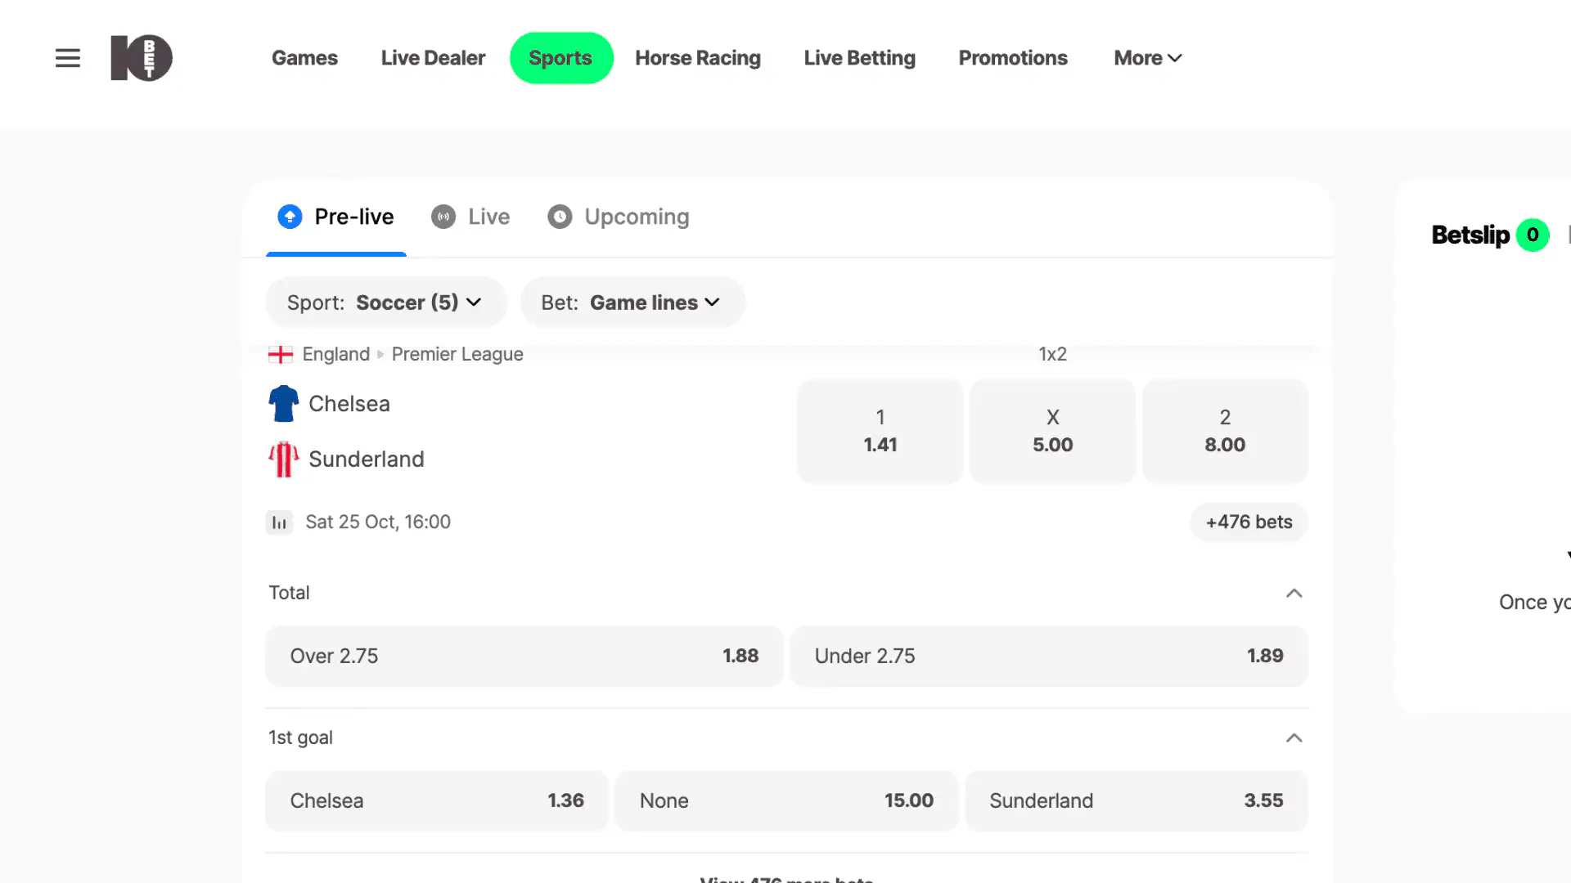Expand the More navigation dropdown
Image resolution: width=1571 pixels, height=883 pixels.
[x=1146, y=57]
